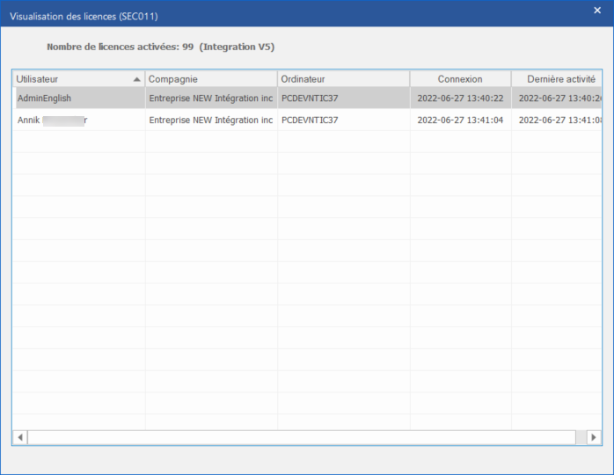
Task: Click PCDEVNTIC37 in the Annik row
Action: (310, 120)
